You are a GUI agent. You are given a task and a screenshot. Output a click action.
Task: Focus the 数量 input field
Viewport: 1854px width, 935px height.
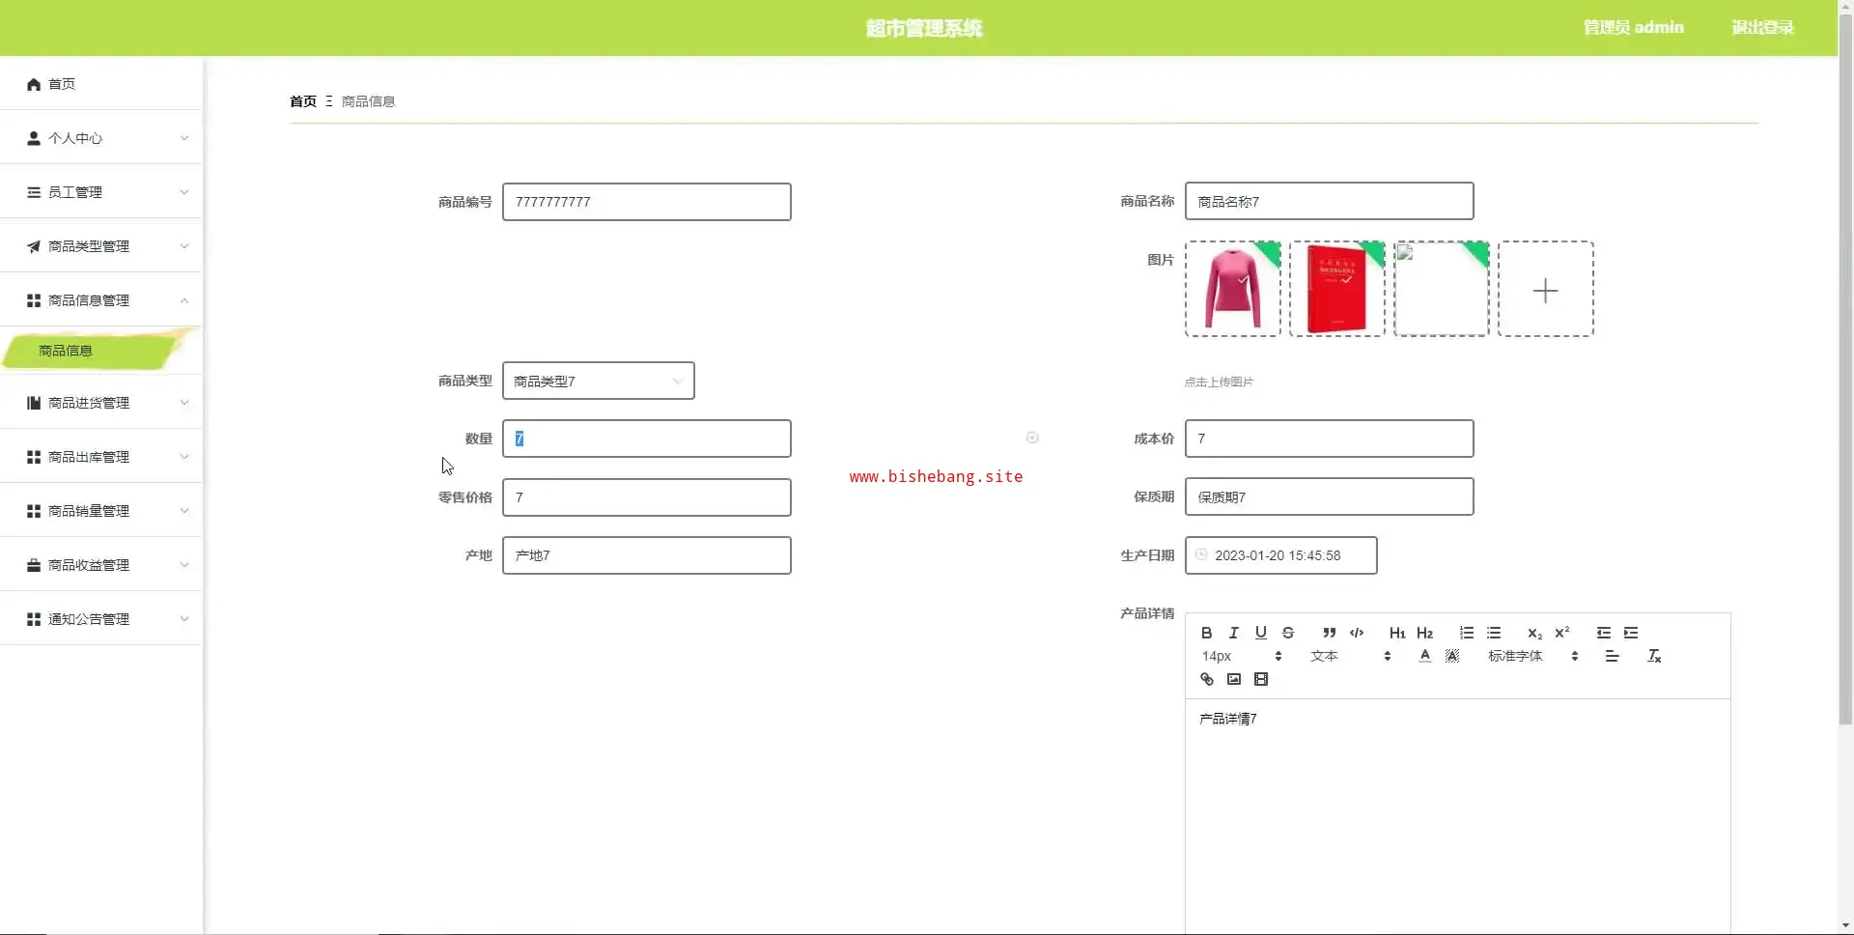646,439
